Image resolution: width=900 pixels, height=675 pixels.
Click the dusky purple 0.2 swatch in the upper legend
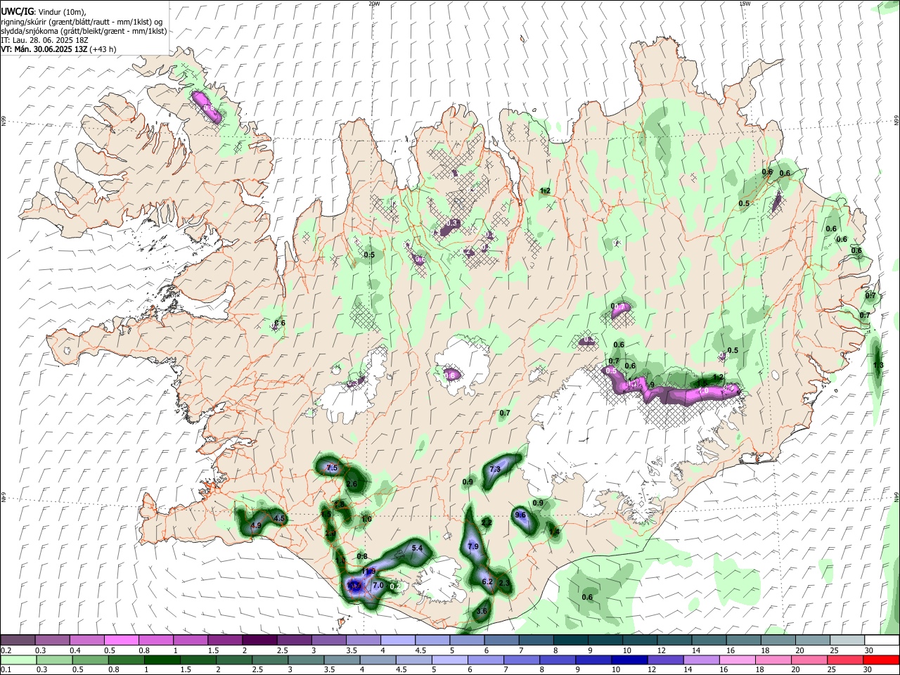coord(18,641)
